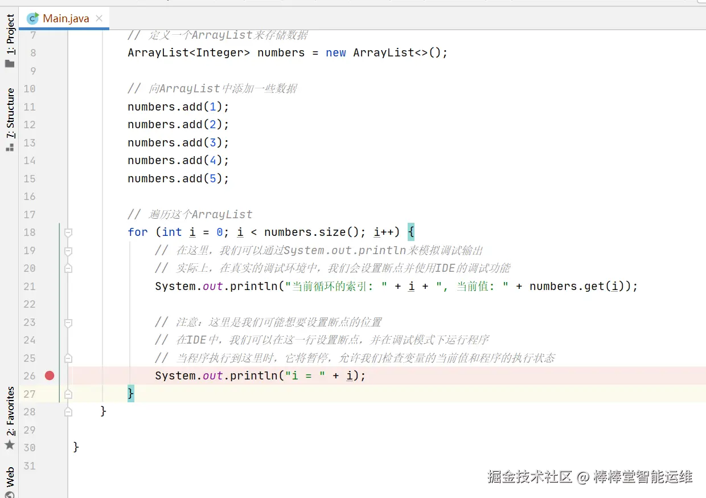Click the Structure tab icon
This screenshot has height=498, width=706.
coord(10,147)
